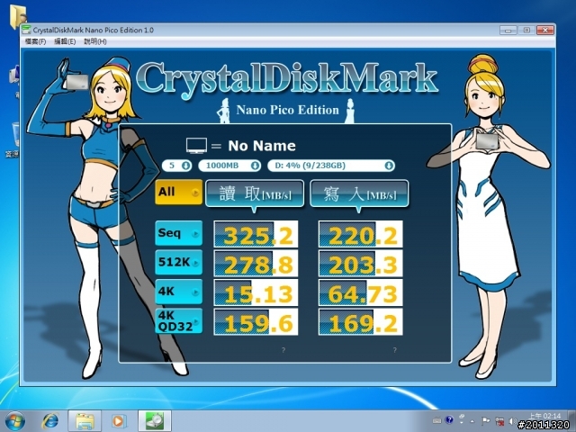The image size is (576, 432).
Task: Click the Nano Pico Edition subtitle
Action: [288, 110]
